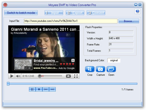
Task: Click the frame timeline slider handle
Action: pyautogui.click(x=8, y=84)
